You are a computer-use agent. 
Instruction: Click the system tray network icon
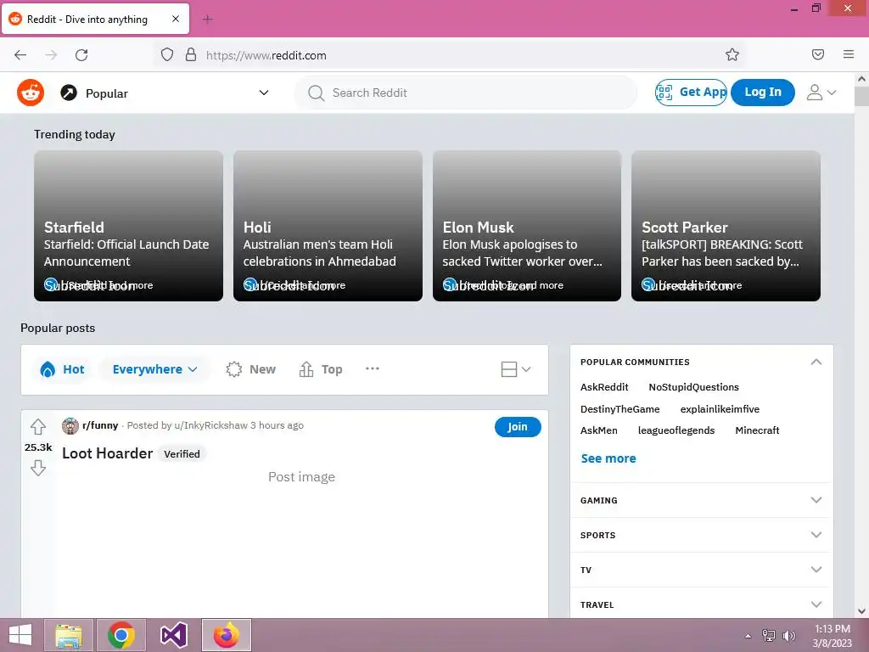pos(769,636)
